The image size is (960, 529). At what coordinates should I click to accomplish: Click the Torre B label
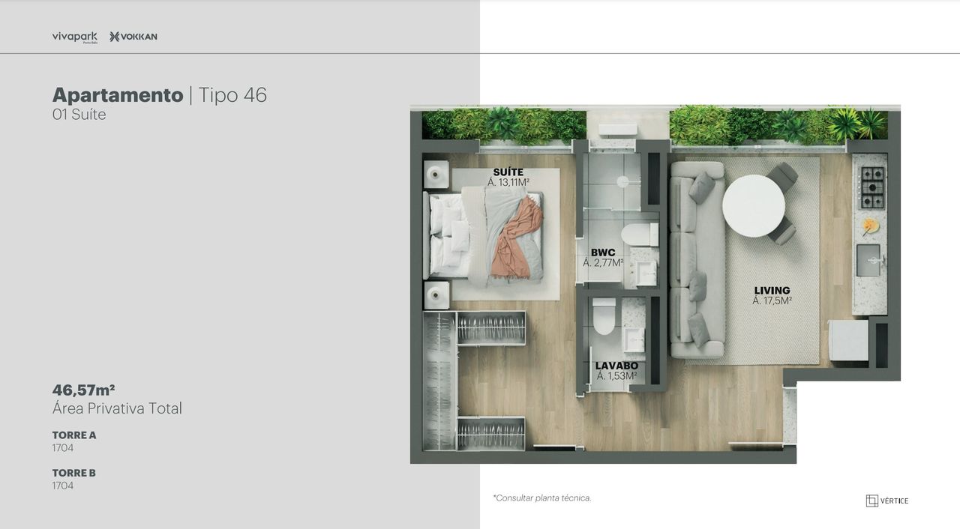point(73,473)
